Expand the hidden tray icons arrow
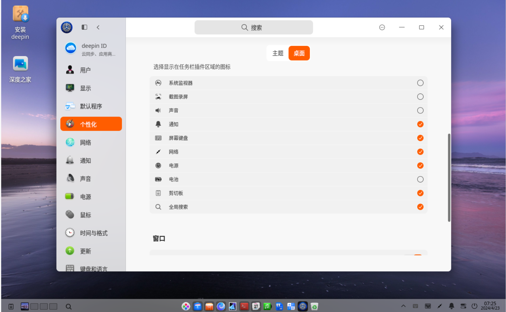Image resolution: width=506 pixels, height=312 pixels. (404, 306)
